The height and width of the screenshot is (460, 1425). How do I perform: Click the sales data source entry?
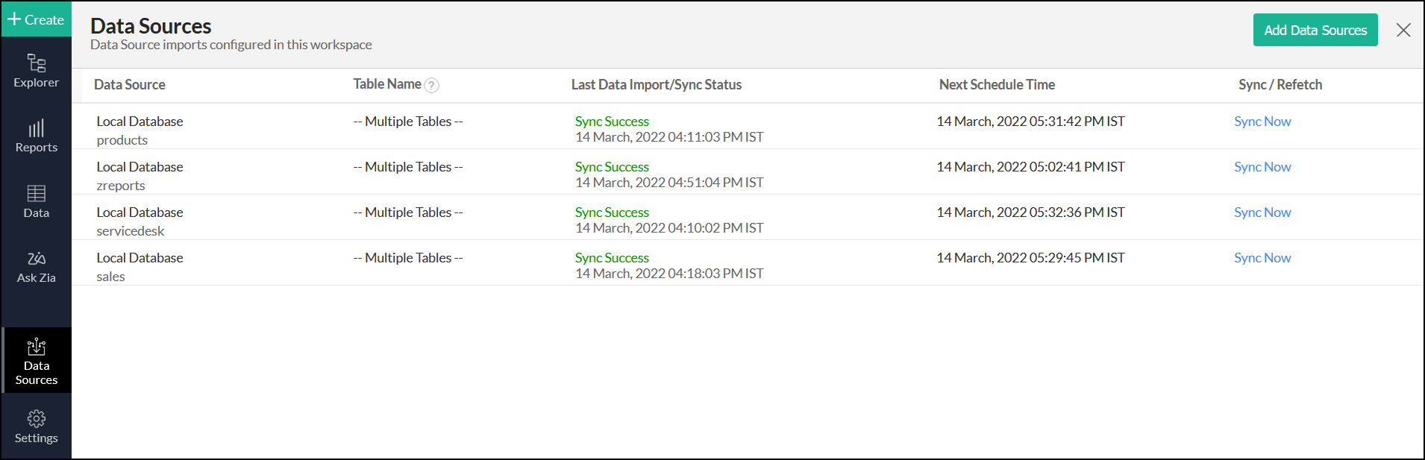pos(110,277)
